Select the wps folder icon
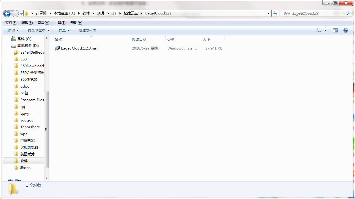 17,134
